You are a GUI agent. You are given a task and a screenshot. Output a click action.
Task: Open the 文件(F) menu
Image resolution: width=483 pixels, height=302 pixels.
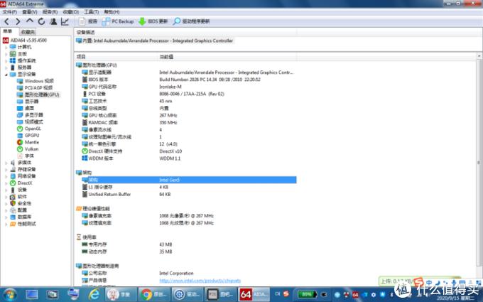10,11
